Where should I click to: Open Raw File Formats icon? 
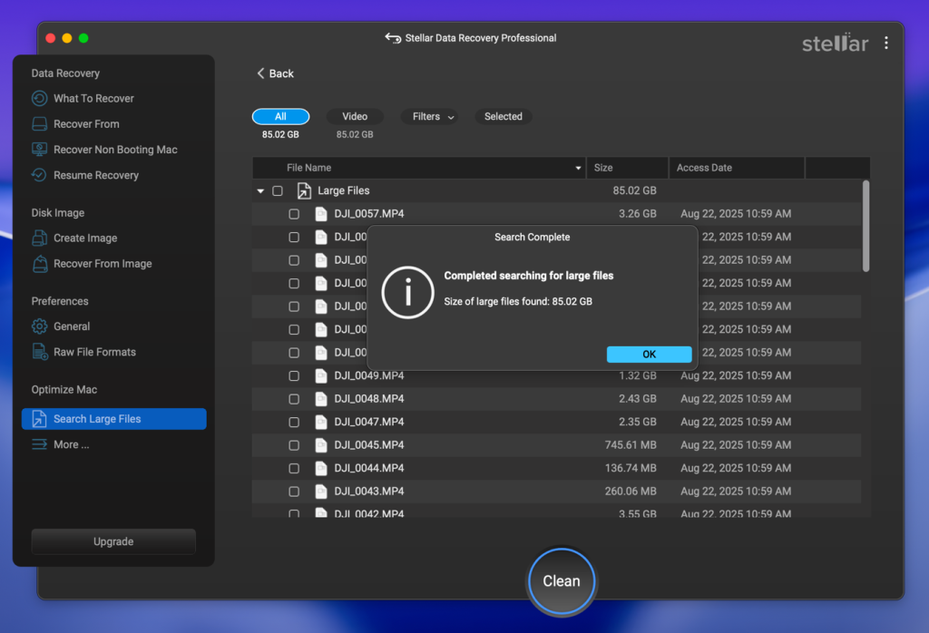[39, 352]
